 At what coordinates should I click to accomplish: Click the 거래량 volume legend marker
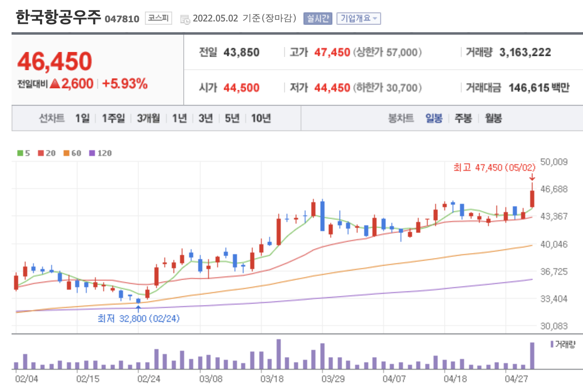tap(552, 344)
